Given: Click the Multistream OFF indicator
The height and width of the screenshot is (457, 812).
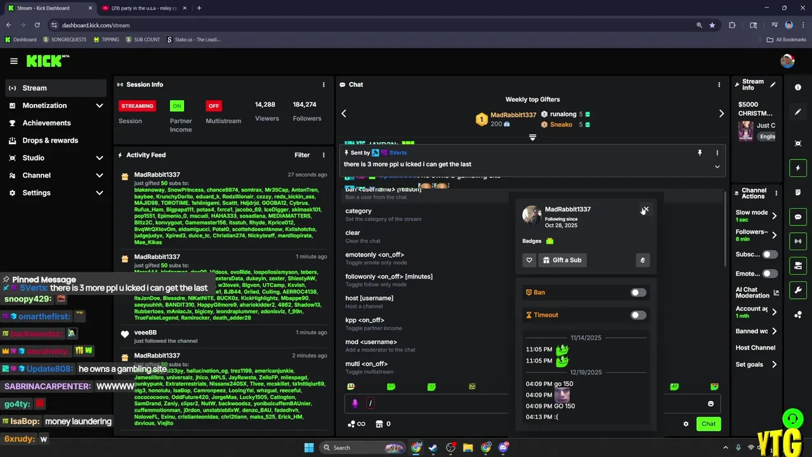Looking at the screenshot, I should [x=214, y=106].
